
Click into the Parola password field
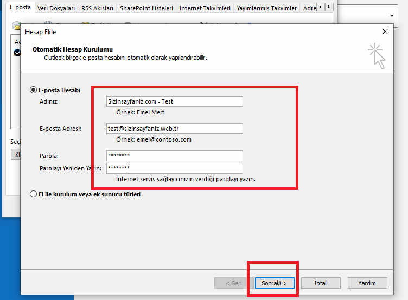tap(175, 156)
